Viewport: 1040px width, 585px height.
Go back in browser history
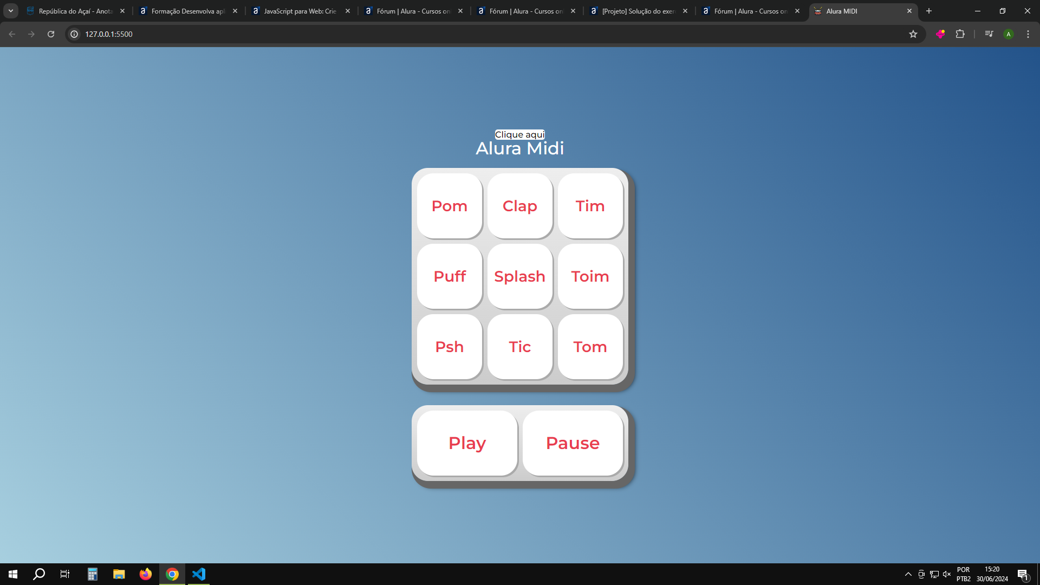point(12,34)
